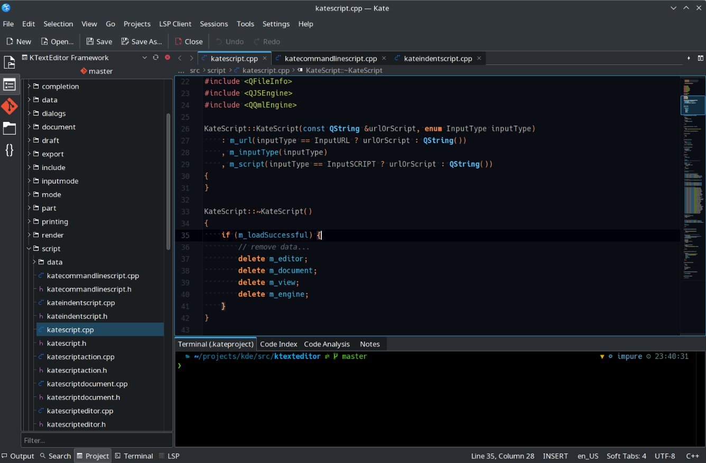The height and width of the screenshot is (463, 706).
Task: Click the red close icon in the project toolbar
Action: pos(167,58)
